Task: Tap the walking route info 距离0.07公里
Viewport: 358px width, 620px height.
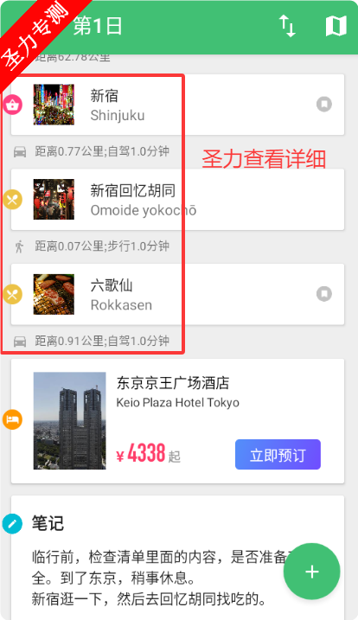Action: [x=102, y=246]
